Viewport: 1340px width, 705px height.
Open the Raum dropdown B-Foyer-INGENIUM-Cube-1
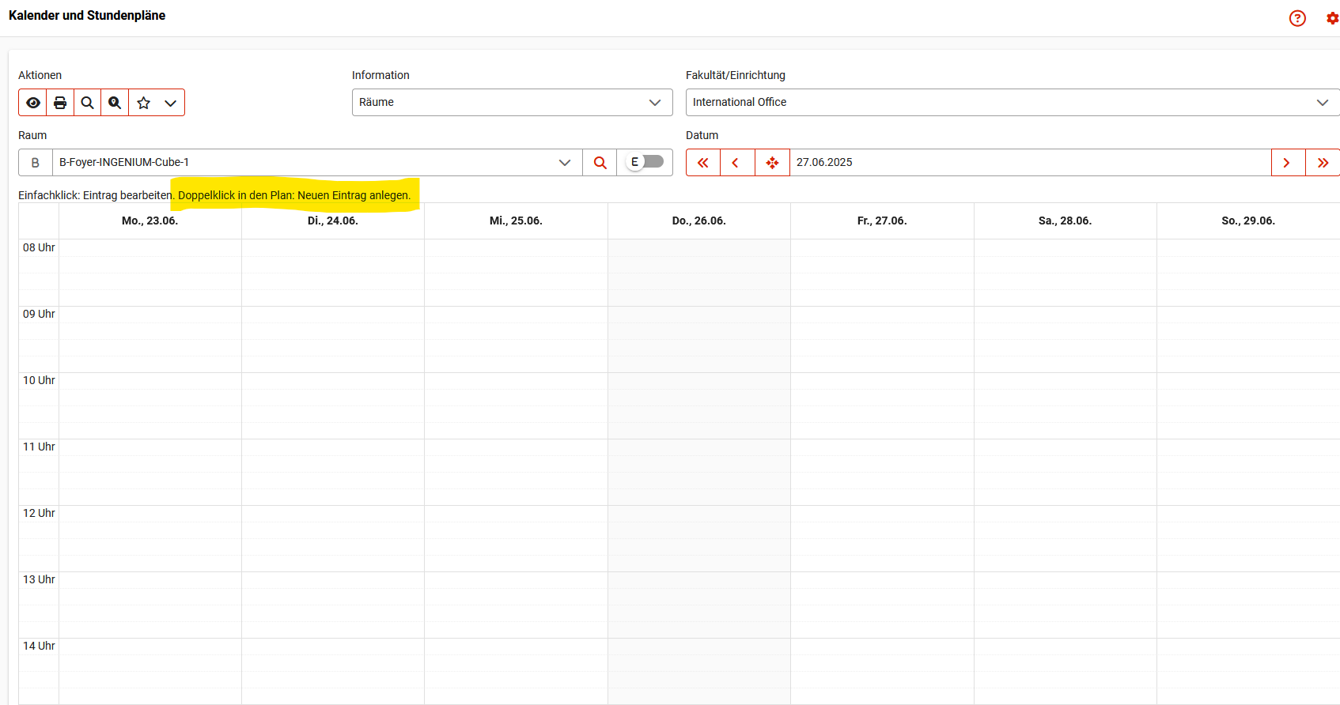point(317,163)
